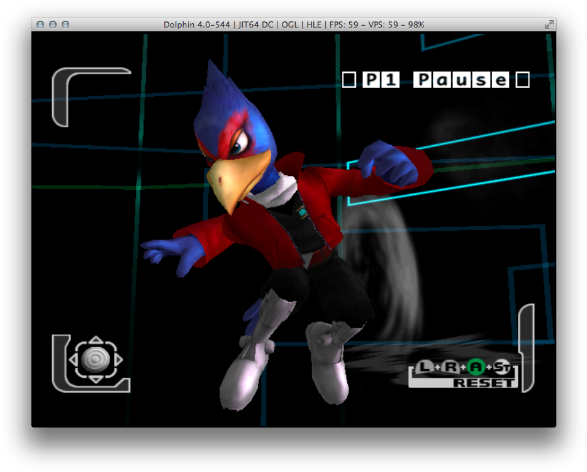The image size is (587, 472).
Task: Click the Start button icon in the RESET overlay
Action: click(503, 367)
